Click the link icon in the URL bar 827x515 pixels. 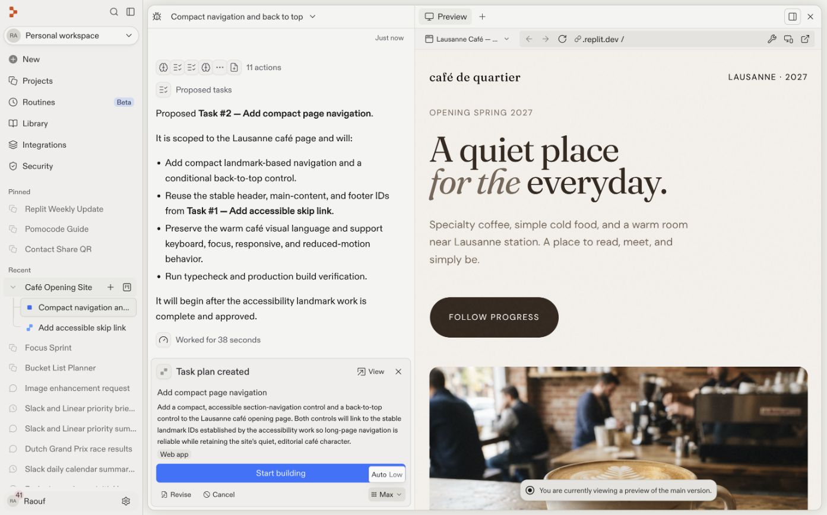[577, 39]
